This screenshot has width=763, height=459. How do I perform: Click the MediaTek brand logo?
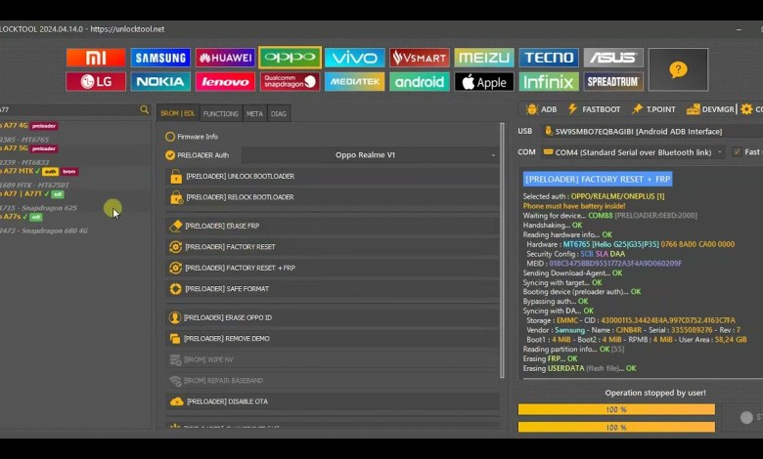pos(354,82)
